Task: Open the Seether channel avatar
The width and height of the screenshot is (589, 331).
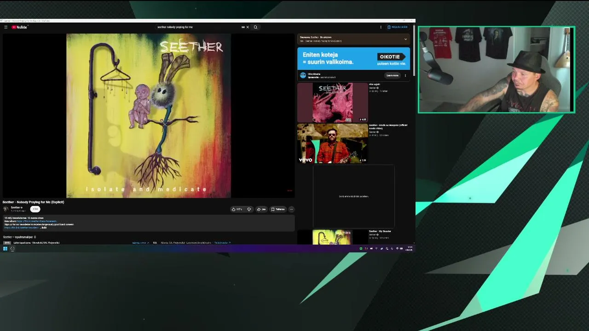Action: point(6,209)
